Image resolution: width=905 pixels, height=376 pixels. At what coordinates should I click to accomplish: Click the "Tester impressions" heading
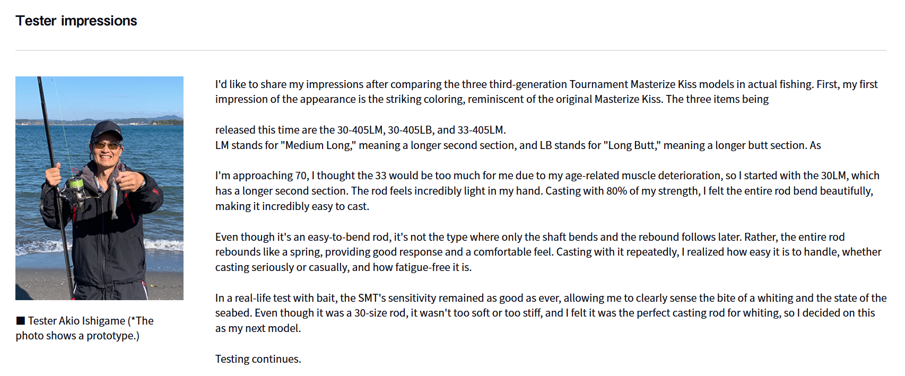76,21
